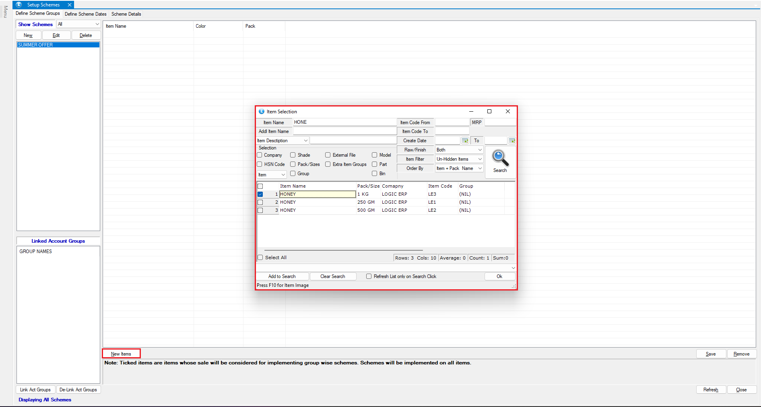Screen dimensions: 761x407
Task: Click the Setup Schemes tab logo icon
Action: tap(19, 5)
